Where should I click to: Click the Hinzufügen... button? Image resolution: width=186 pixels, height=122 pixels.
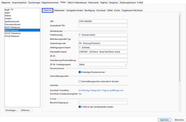click(11, 110)
